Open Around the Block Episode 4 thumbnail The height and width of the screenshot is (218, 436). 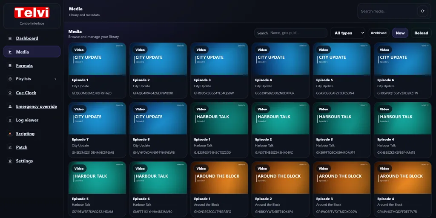click(x=403, y=178)
